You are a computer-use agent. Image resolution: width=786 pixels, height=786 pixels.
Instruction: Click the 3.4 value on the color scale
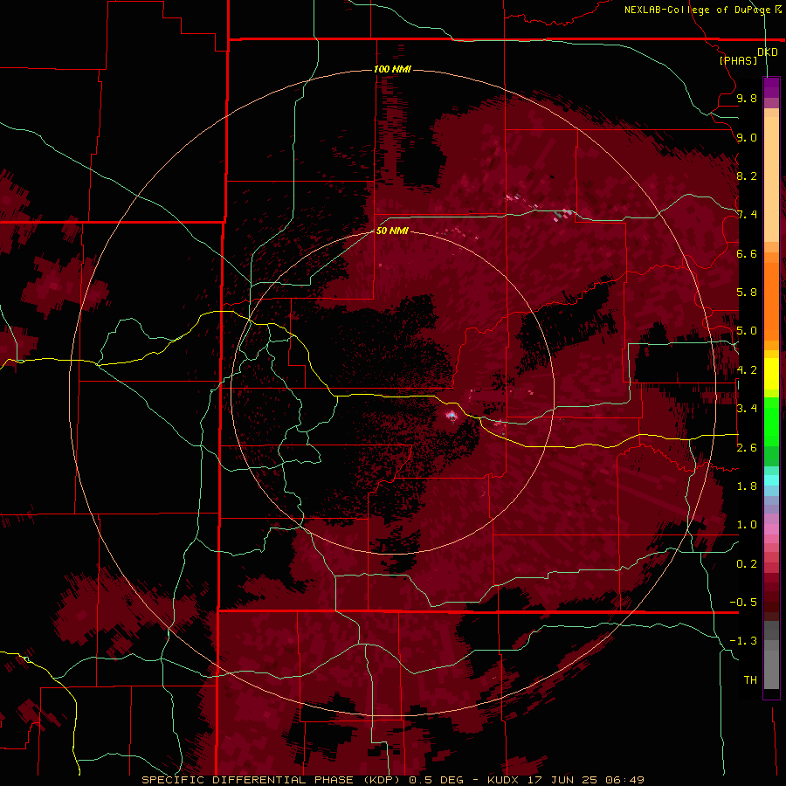pyautogui.click(x=747, y=409)
